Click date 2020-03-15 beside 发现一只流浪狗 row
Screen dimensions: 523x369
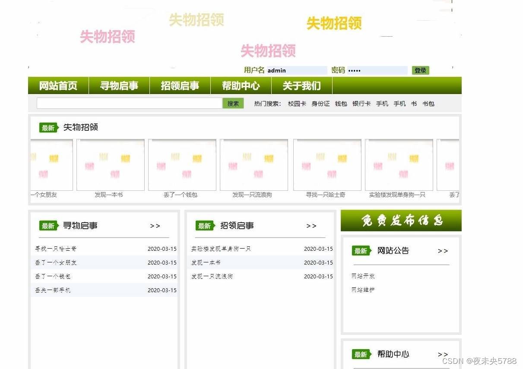click(x=318, y=276)
